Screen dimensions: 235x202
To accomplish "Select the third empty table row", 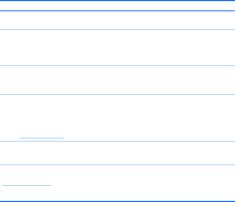I will (117, 80).
